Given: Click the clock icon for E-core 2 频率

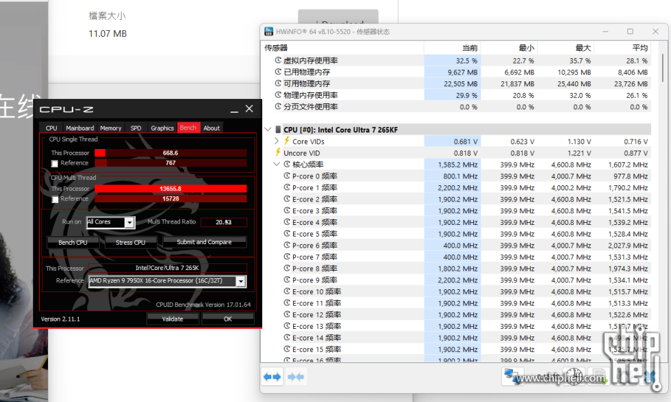Looking at the screenshot, I should point(287,199).
